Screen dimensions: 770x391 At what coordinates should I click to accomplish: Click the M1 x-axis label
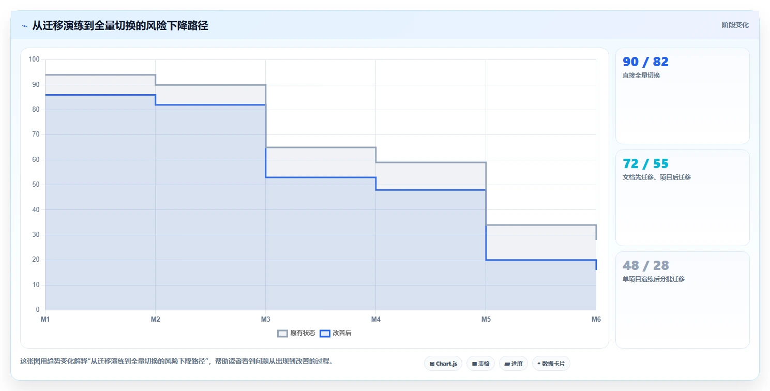coord(46,319)
